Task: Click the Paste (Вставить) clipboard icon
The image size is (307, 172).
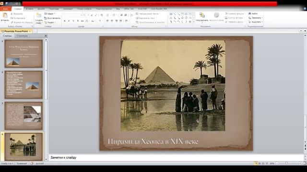Action: click(5, 15)
